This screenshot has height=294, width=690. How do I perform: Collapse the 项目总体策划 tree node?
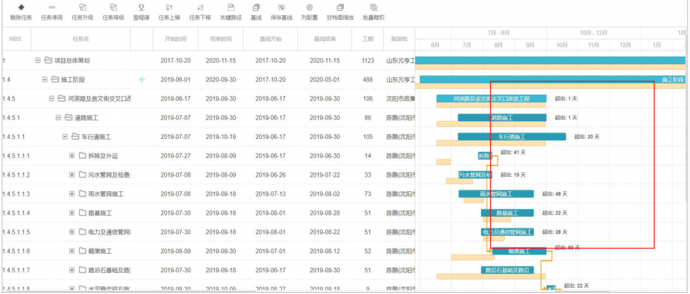(38, 61)
